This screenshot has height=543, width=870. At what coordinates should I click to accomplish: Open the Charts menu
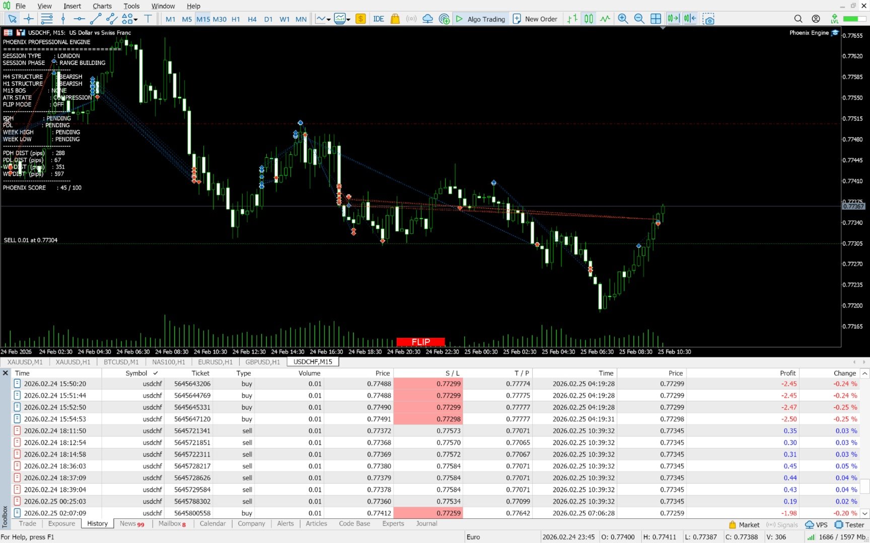(x=102, y=6)
